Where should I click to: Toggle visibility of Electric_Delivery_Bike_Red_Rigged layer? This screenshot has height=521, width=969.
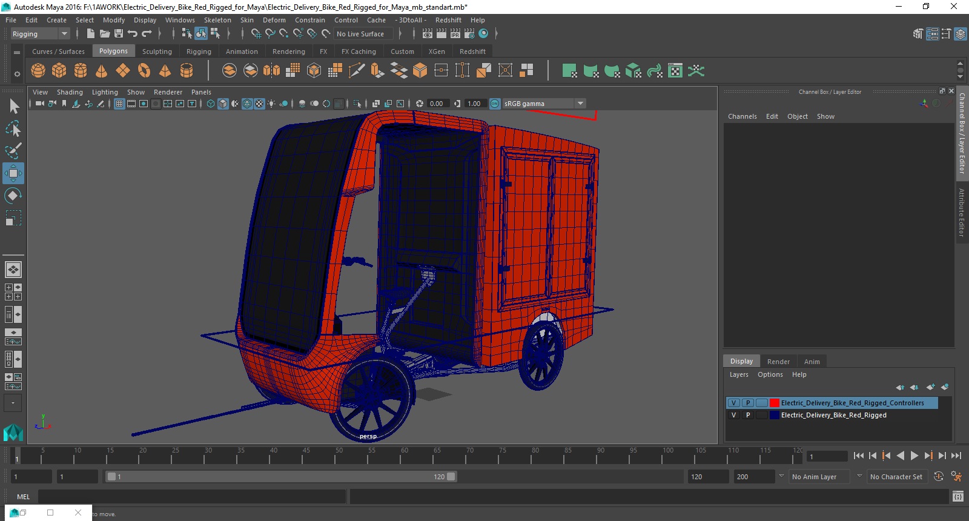click(733, 415)
